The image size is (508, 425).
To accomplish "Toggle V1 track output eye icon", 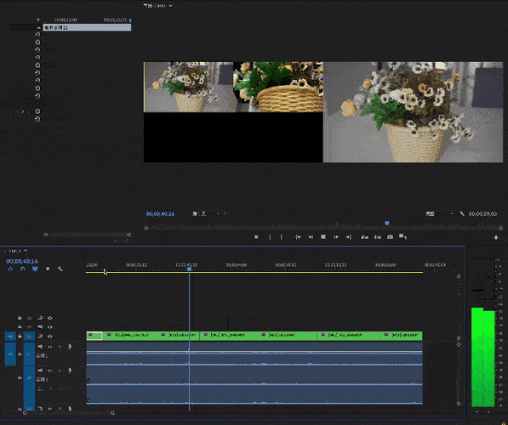I will pyautogui.click(x=49, y=337).
